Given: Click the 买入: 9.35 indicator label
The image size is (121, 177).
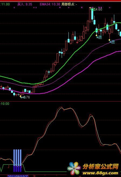Looking at the screenshot, I should (25, 4).
